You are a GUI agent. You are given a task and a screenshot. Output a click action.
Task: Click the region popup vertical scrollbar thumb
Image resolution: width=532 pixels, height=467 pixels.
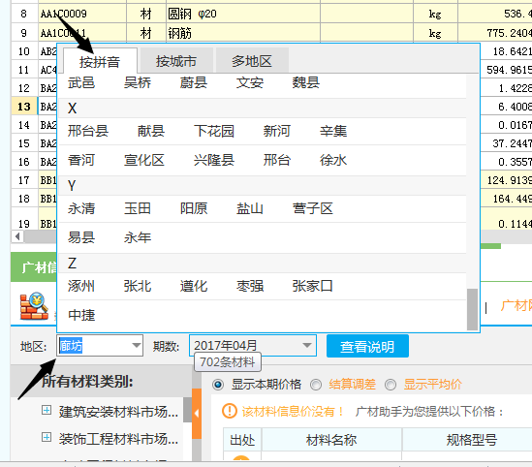pos(472,309)
